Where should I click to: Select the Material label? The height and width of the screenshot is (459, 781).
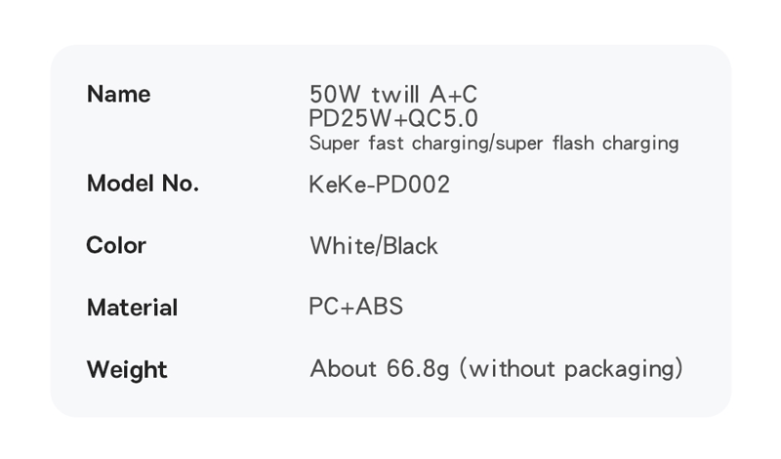(x=132, y=308)
